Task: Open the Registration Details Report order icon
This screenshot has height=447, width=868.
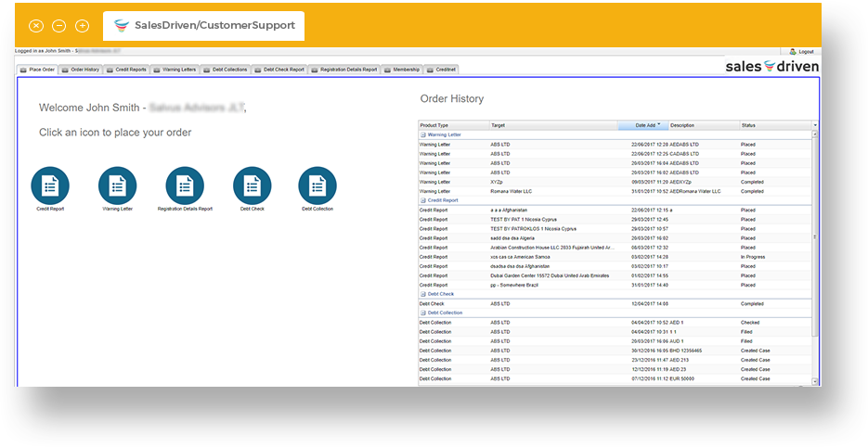Action: click(185, 185)
